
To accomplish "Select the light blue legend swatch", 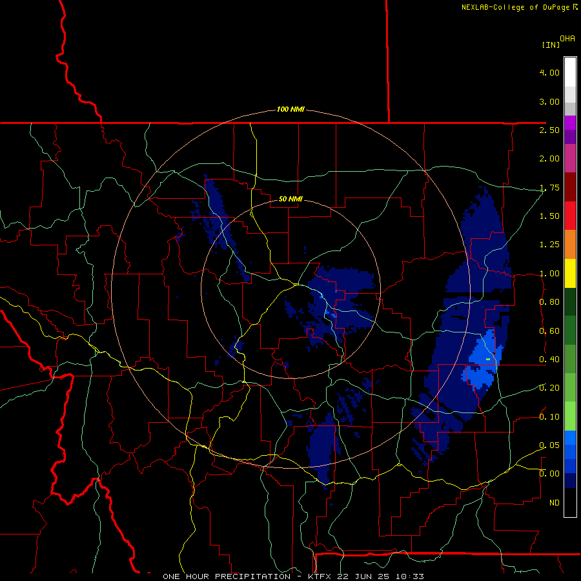I will 570,438.
